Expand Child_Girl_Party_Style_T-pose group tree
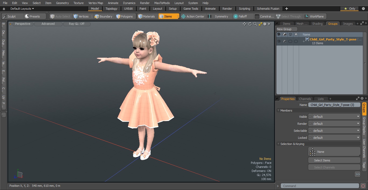This screenshot has width=368, height=190. pos(304,41)
